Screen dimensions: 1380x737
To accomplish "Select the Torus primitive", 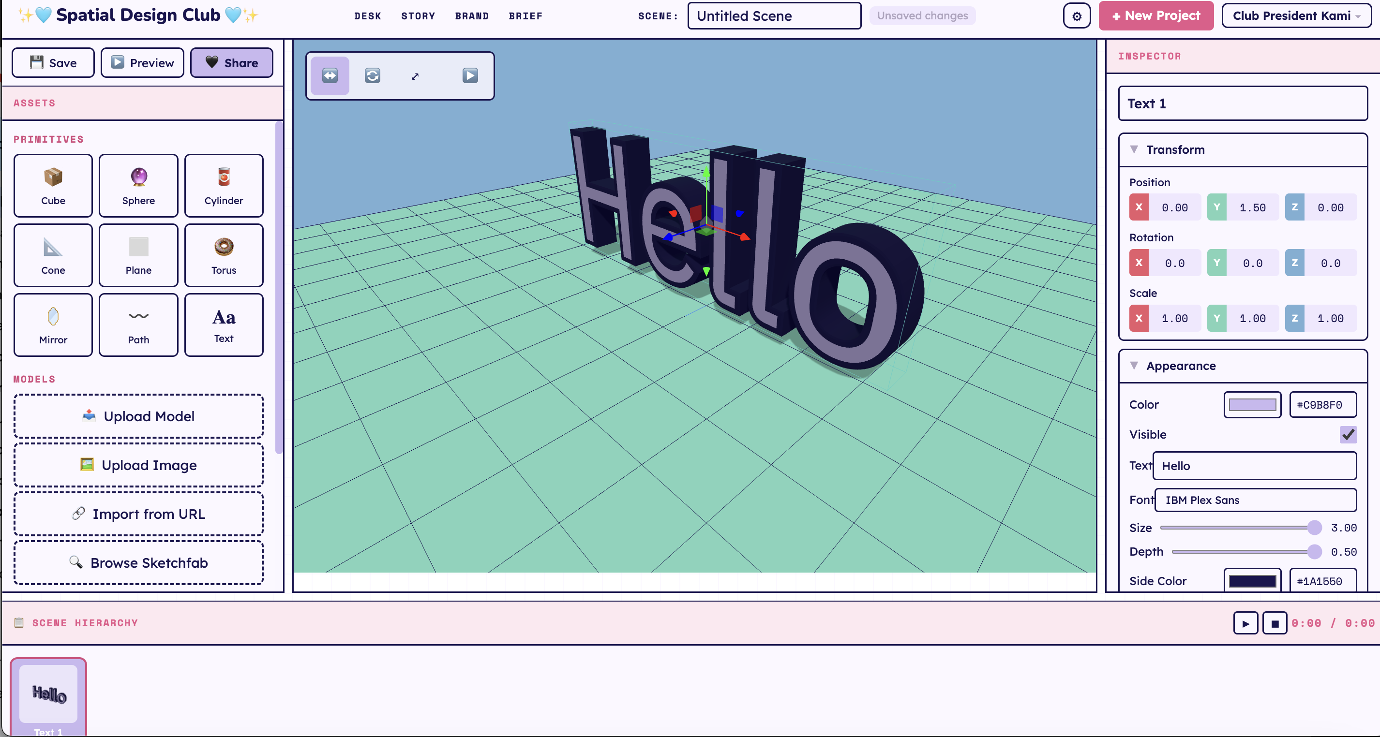I will click(224, 255).
